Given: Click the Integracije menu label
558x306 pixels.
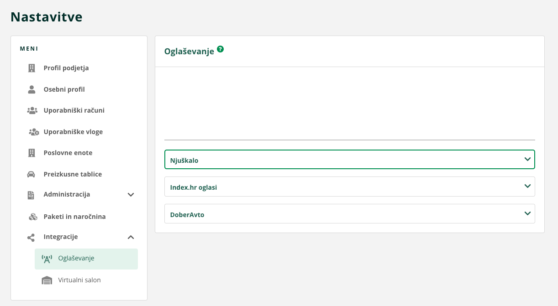Looking at the screenshot, I should pos(61,237).
